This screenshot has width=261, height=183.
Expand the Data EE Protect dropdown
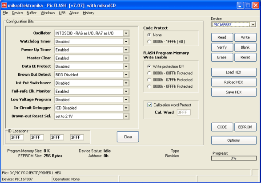point(126,66)
